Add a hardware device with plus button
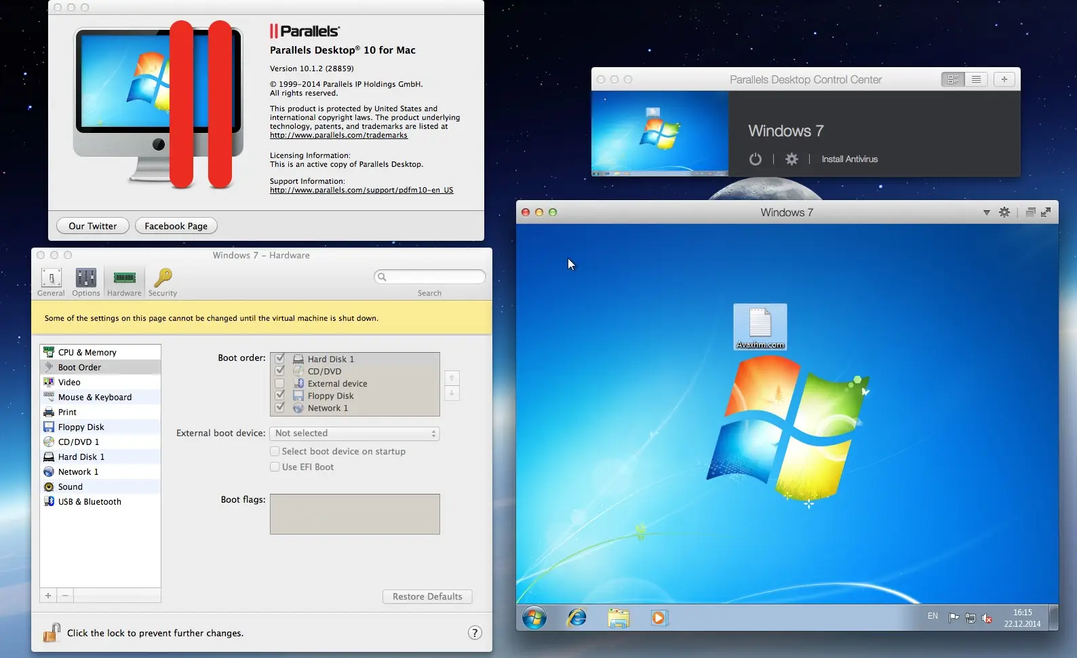 click(48, 596)
